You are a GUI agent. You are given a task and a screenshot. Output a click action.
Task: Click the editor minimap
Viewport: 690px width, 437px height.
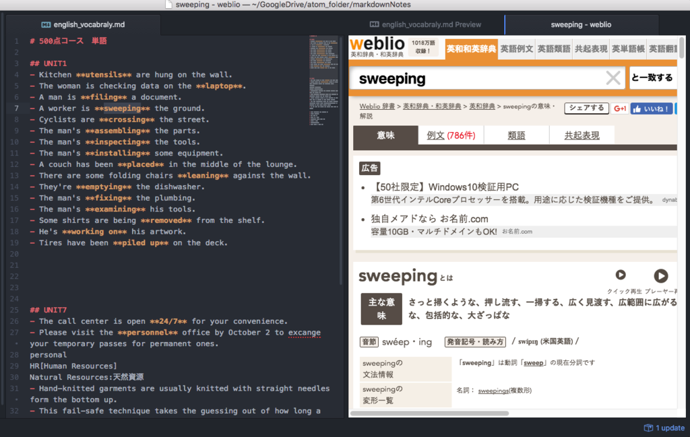(324, 79)
